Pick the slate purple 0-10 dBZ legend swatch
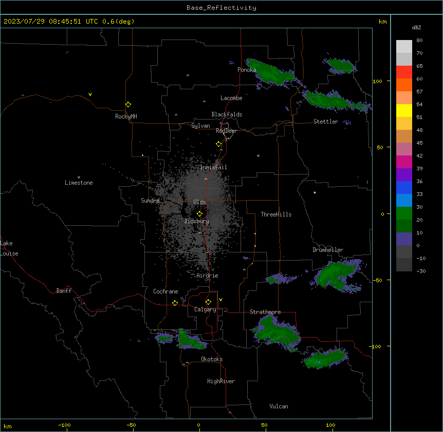Viewport: 443px width, 432px height. click(404, 239)
